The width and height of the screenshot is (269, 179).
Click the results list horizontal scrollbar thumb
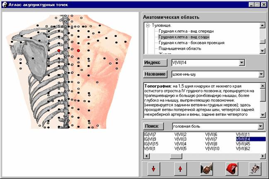[x=176, y=156]
